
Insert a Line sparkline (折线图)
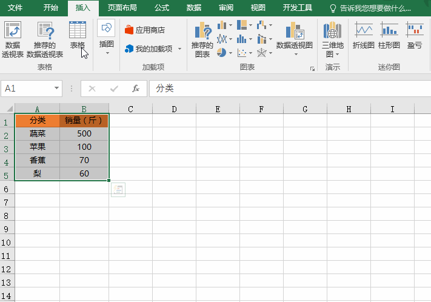point(363,35)
